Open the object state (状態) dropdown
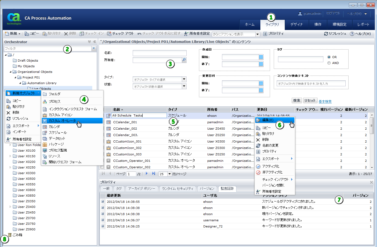Image resolution: width=377 pixels, height=247 pixels. (184, 86)
